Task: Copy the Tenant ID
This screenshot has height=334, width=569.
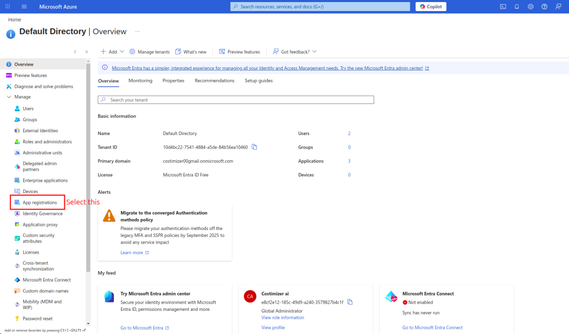Action: 254,147
